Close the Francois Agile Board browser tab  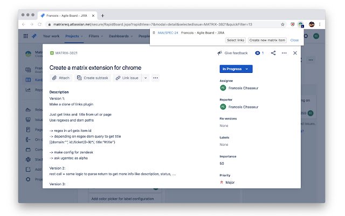pos(93,16)
